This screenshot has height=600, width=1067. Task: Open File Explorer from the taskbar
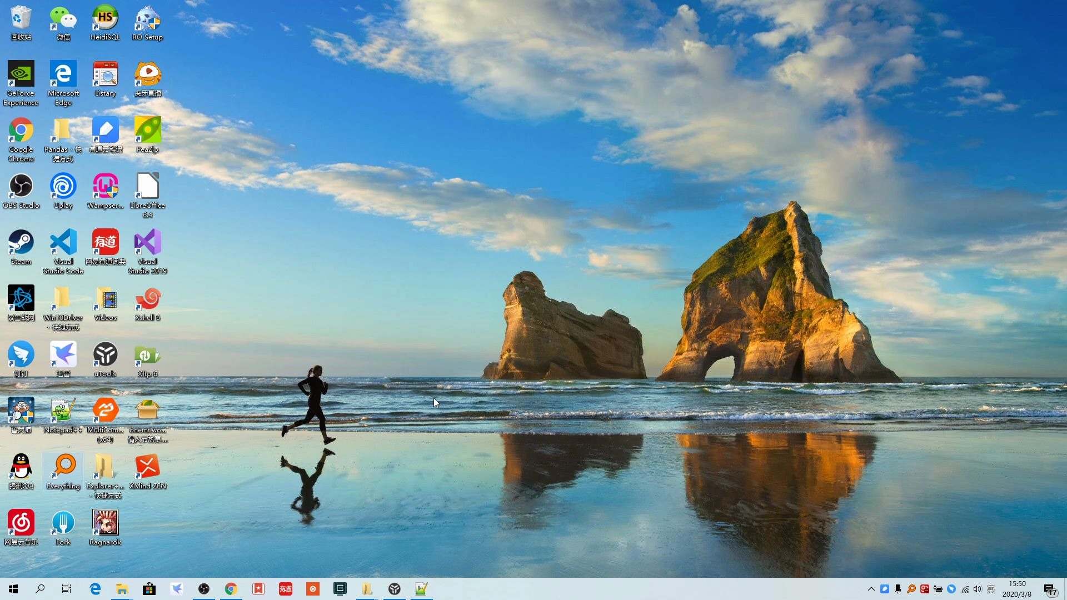[122, 589]
